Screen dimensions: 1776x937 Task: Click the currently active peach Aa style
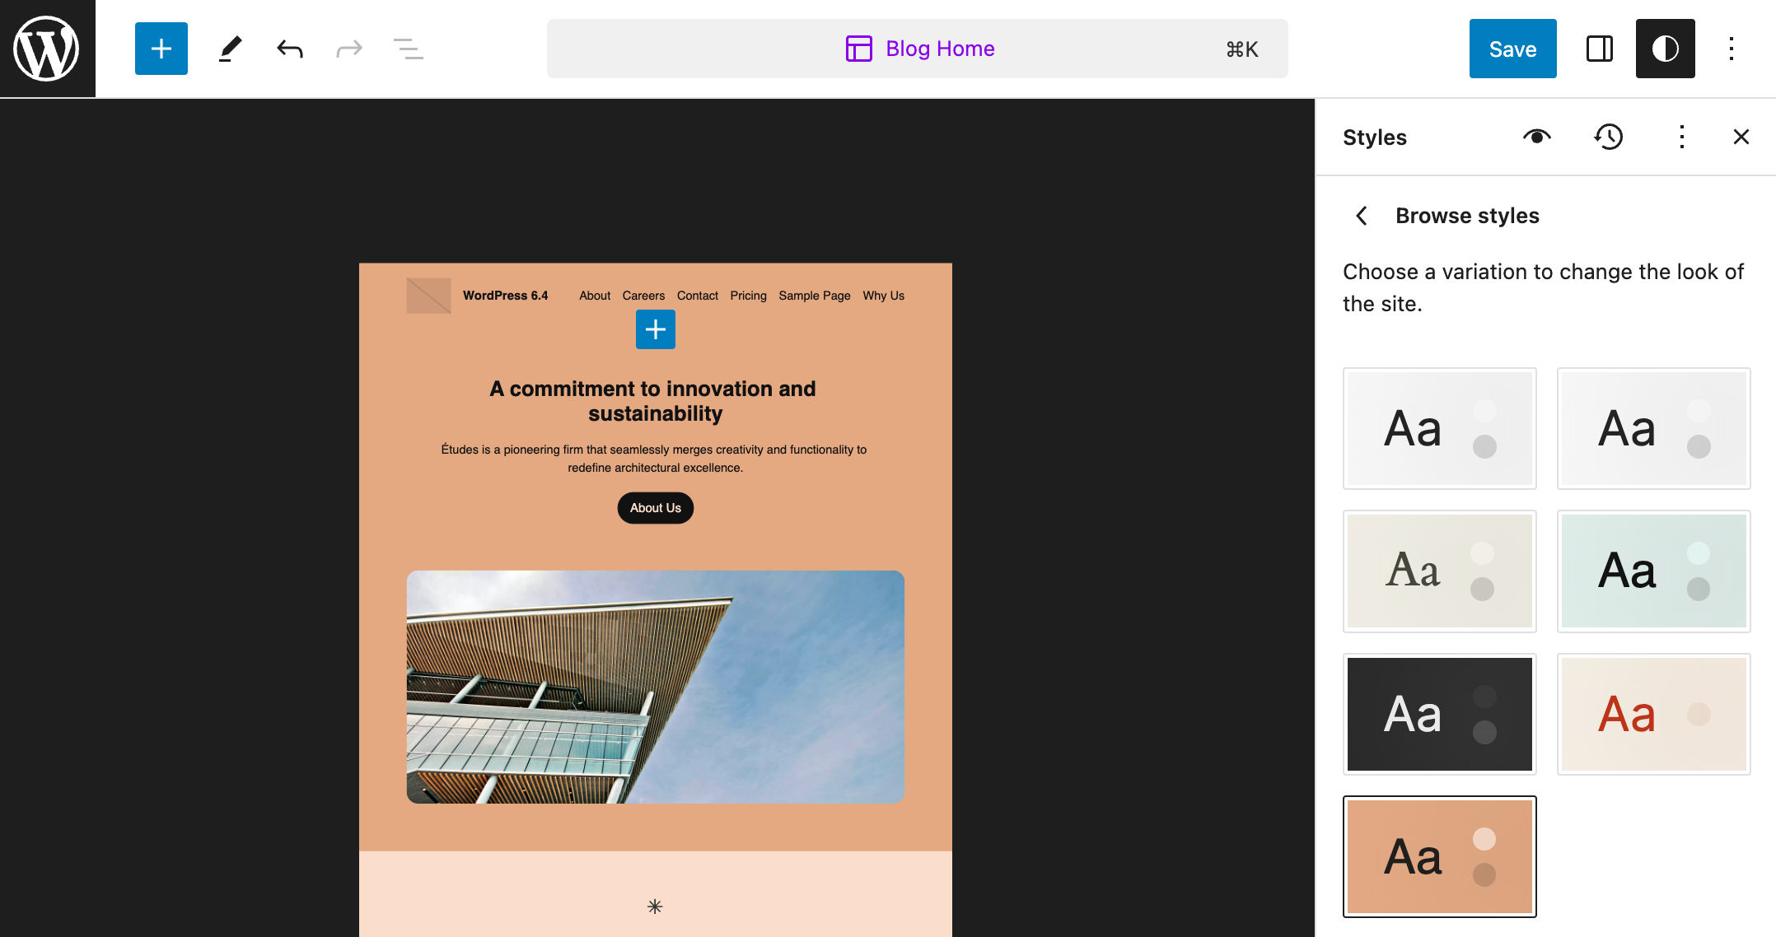[1437, 856]
